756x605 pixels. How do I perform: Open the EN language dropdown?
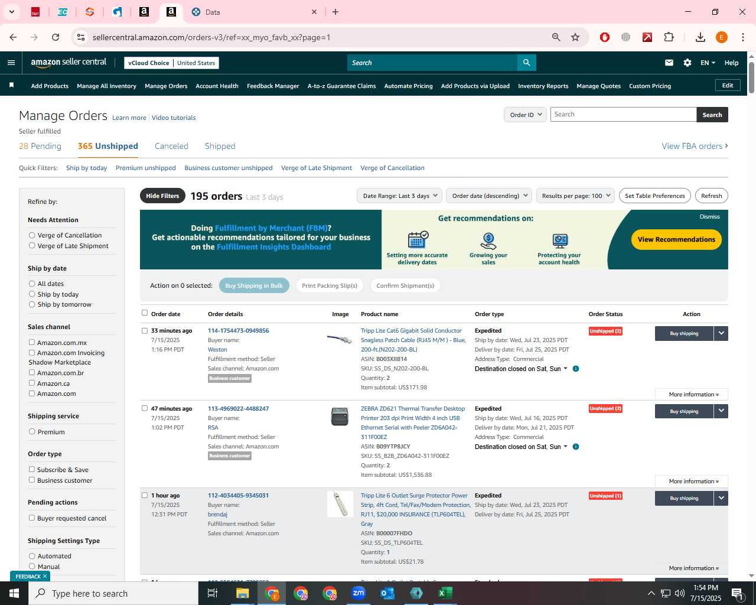708,63
